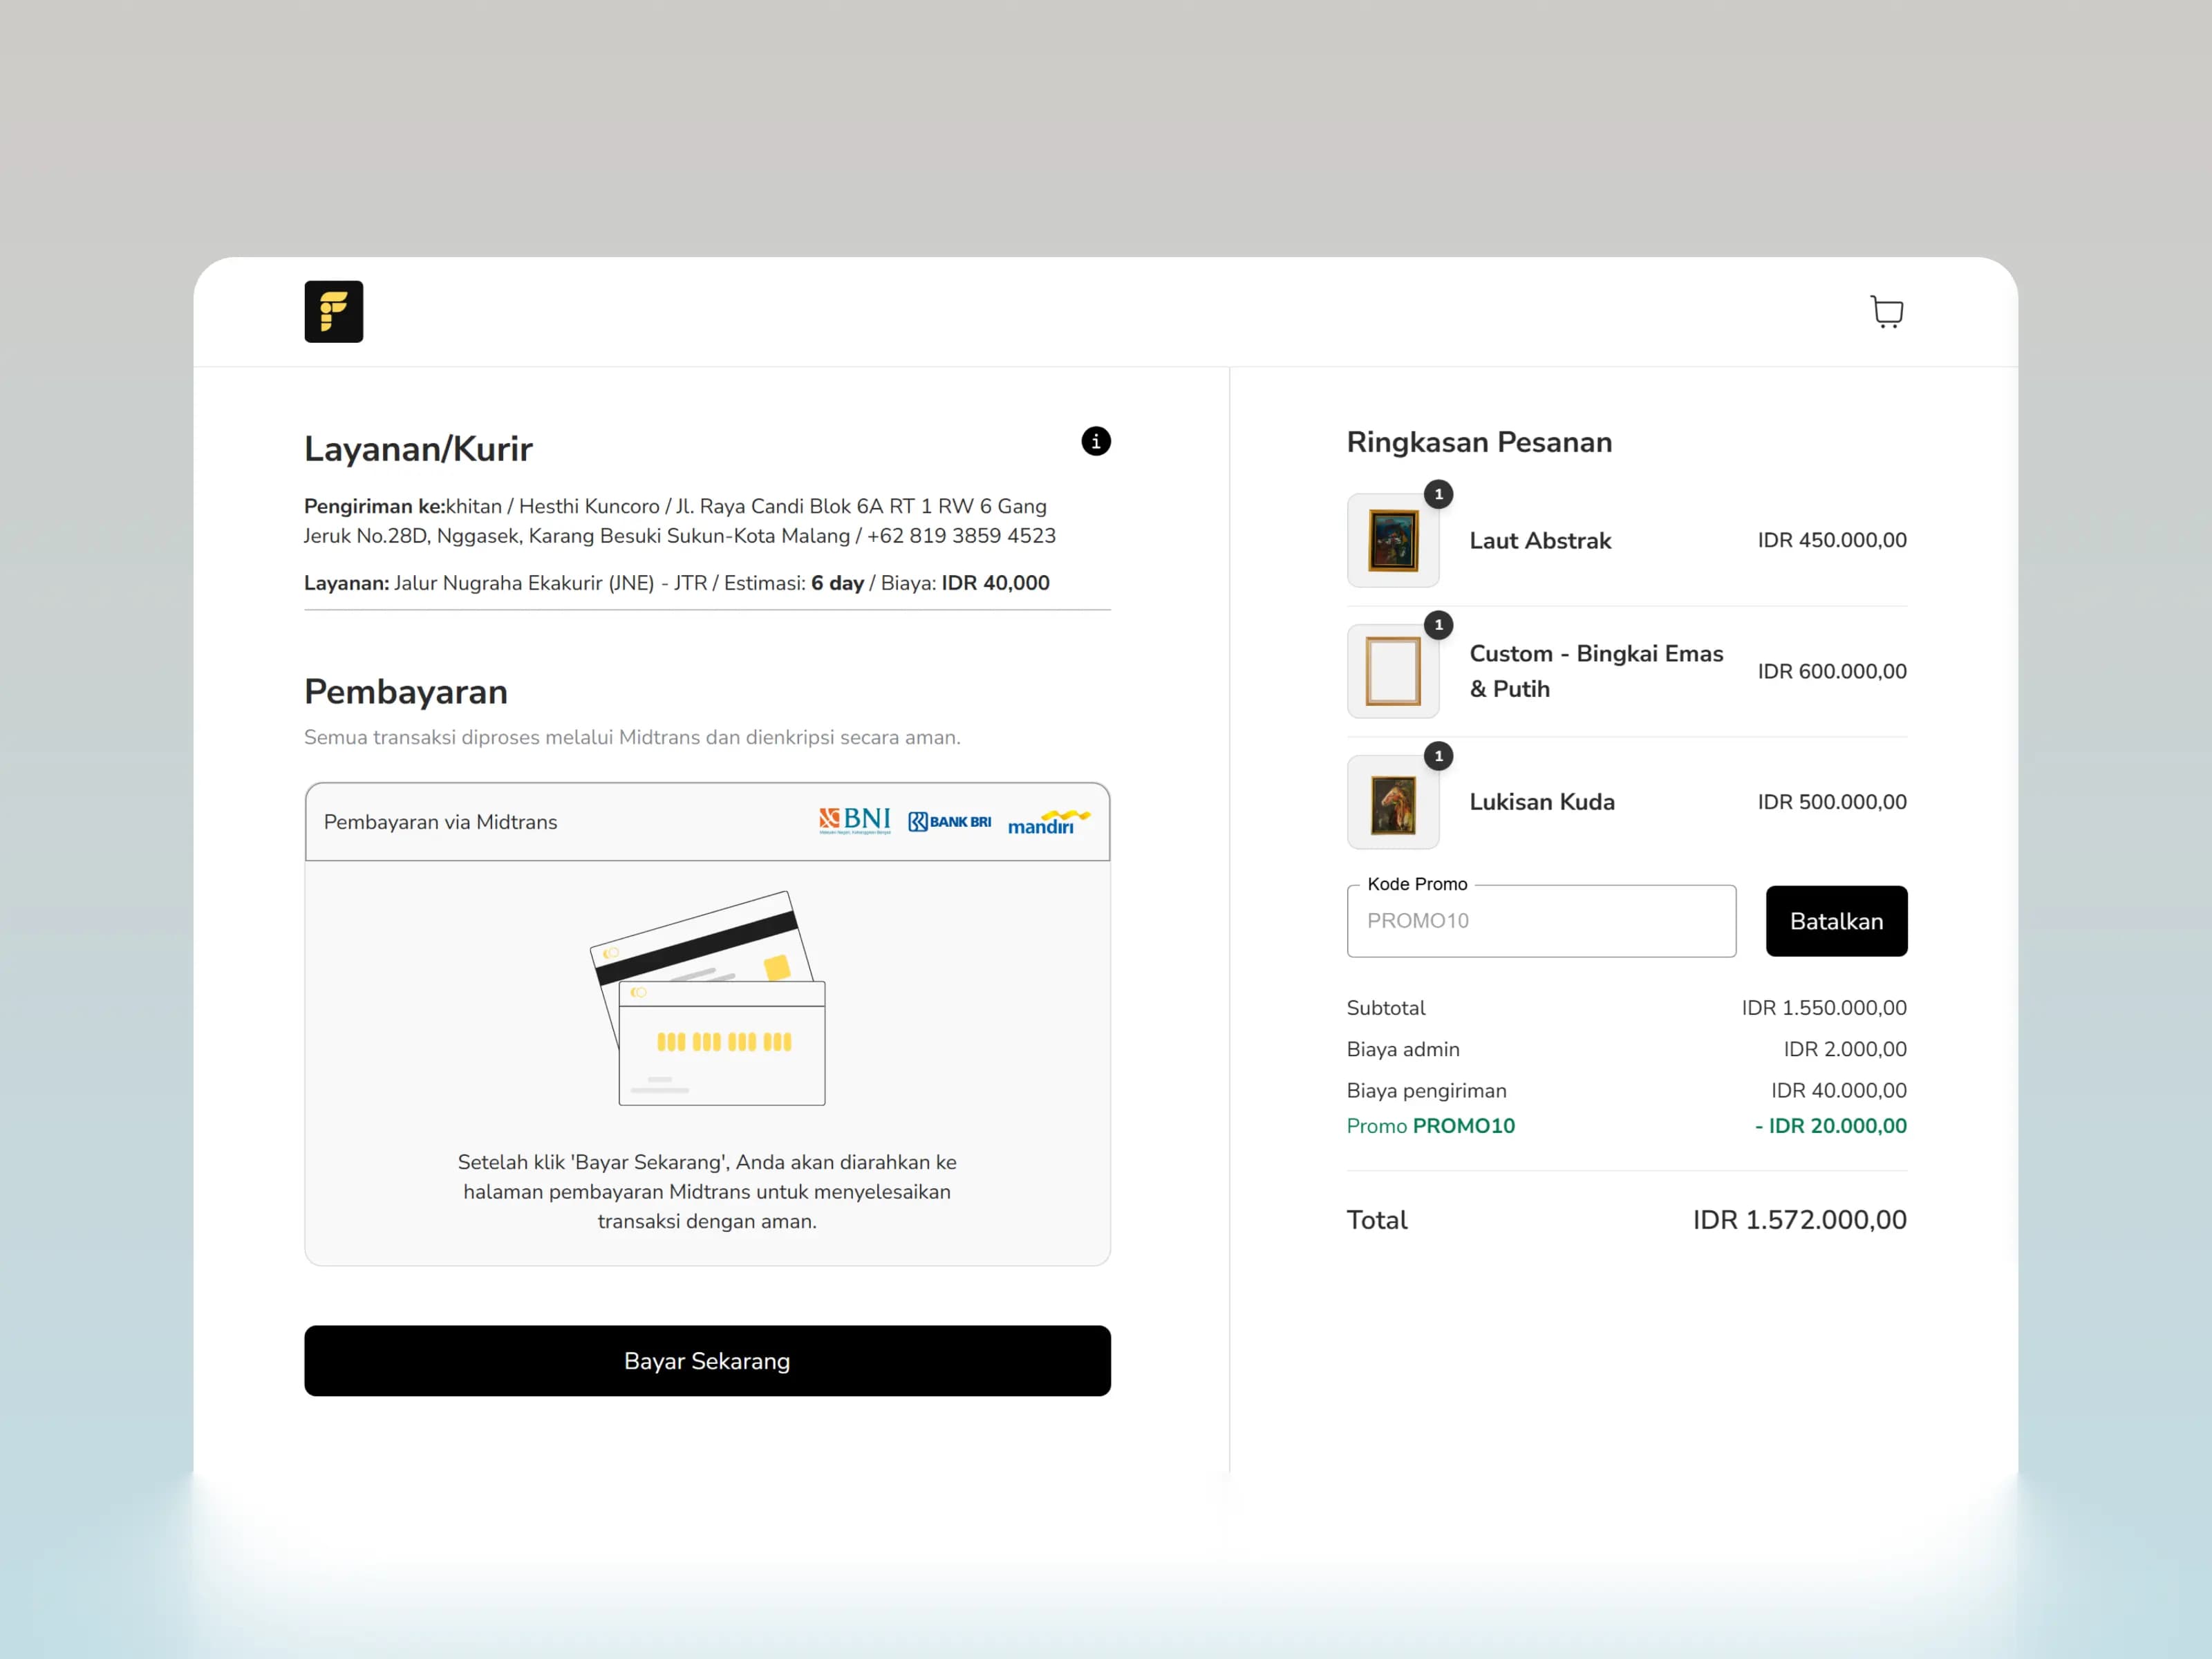The image size is (2212, 1659).
Task: Click price IDR 600.000,00
Action: [1832, 671]
